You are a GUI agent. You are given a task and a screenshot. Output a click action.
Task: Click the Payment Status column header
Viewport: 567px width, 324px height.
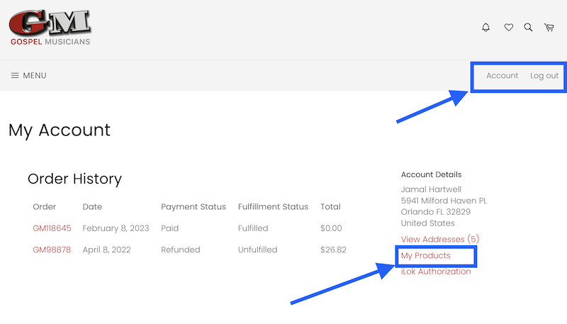193,207
